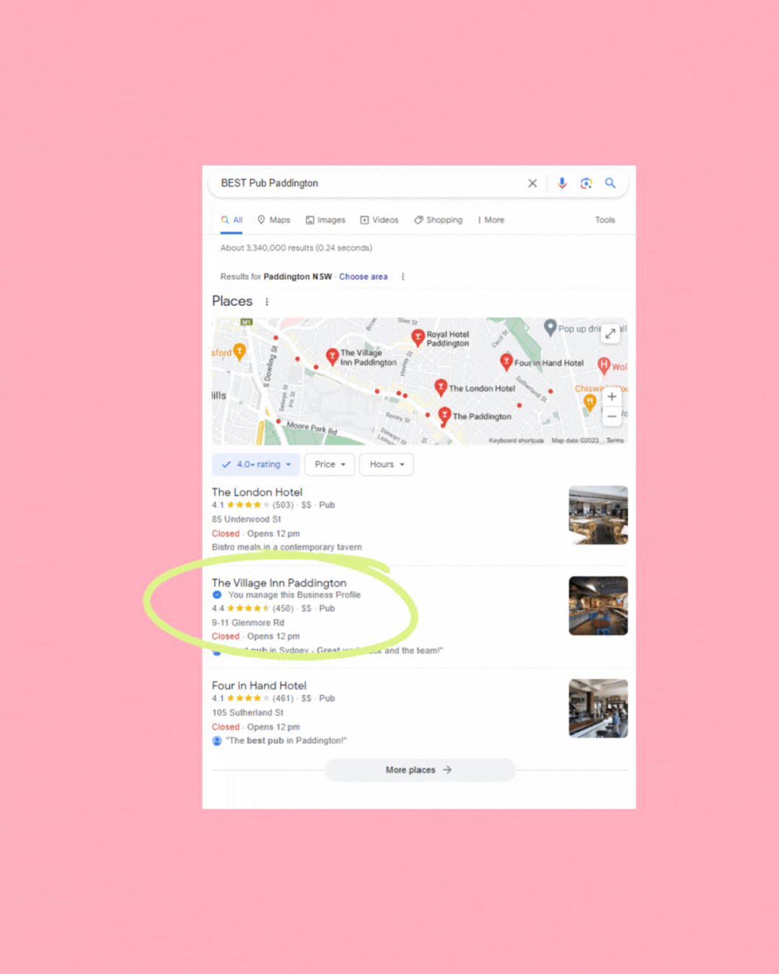Open The London Hotel listing

coord(257,492)
